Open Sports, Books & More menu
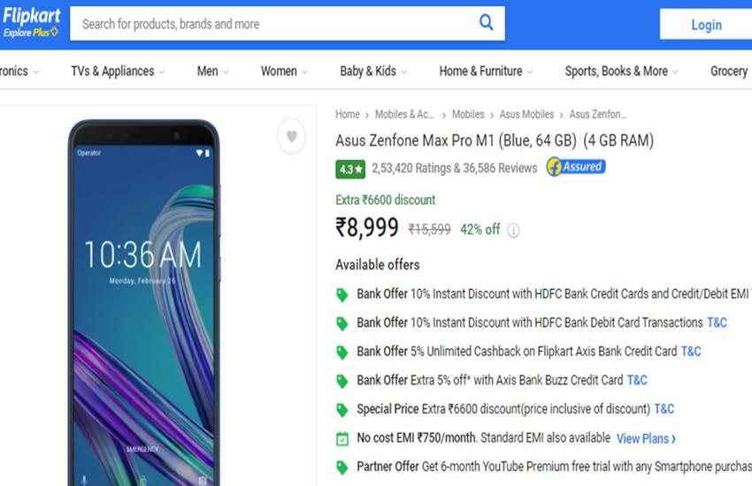This screenshot has height=486, width=752. (622, 72)
